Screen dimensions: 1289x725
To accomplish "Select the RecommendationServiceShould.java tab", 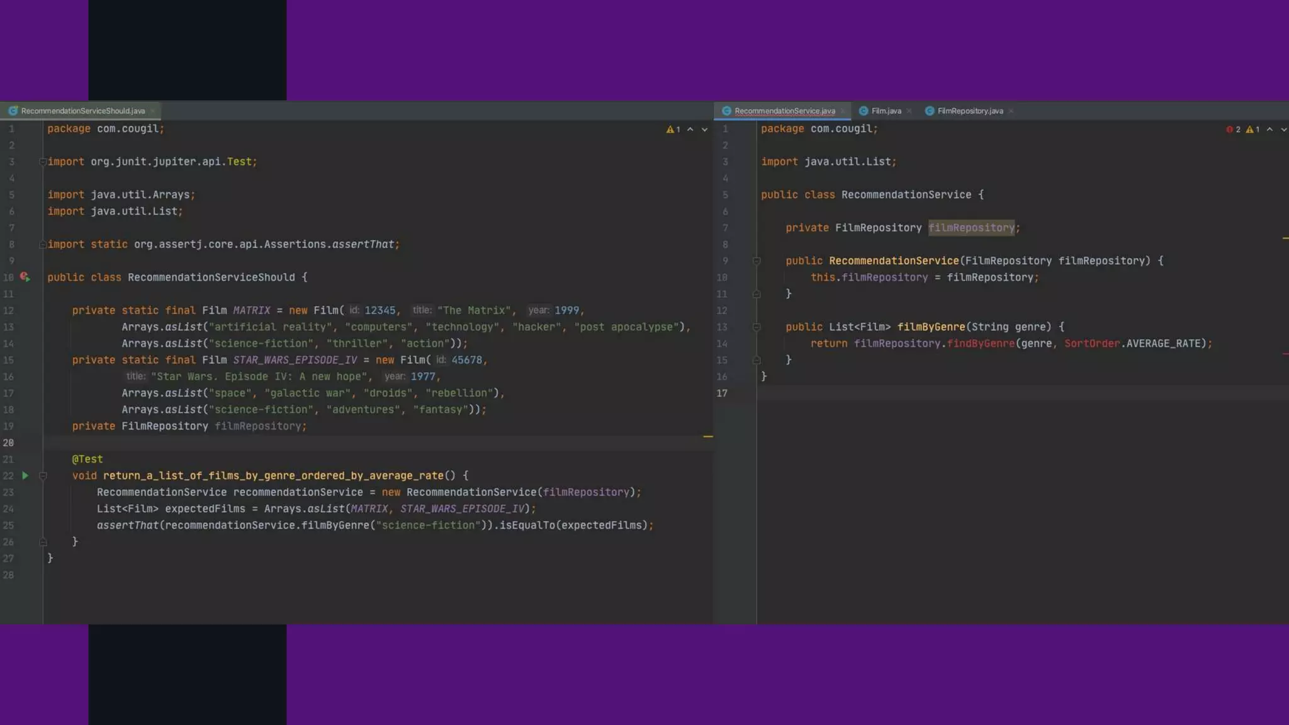I will 82,111.
